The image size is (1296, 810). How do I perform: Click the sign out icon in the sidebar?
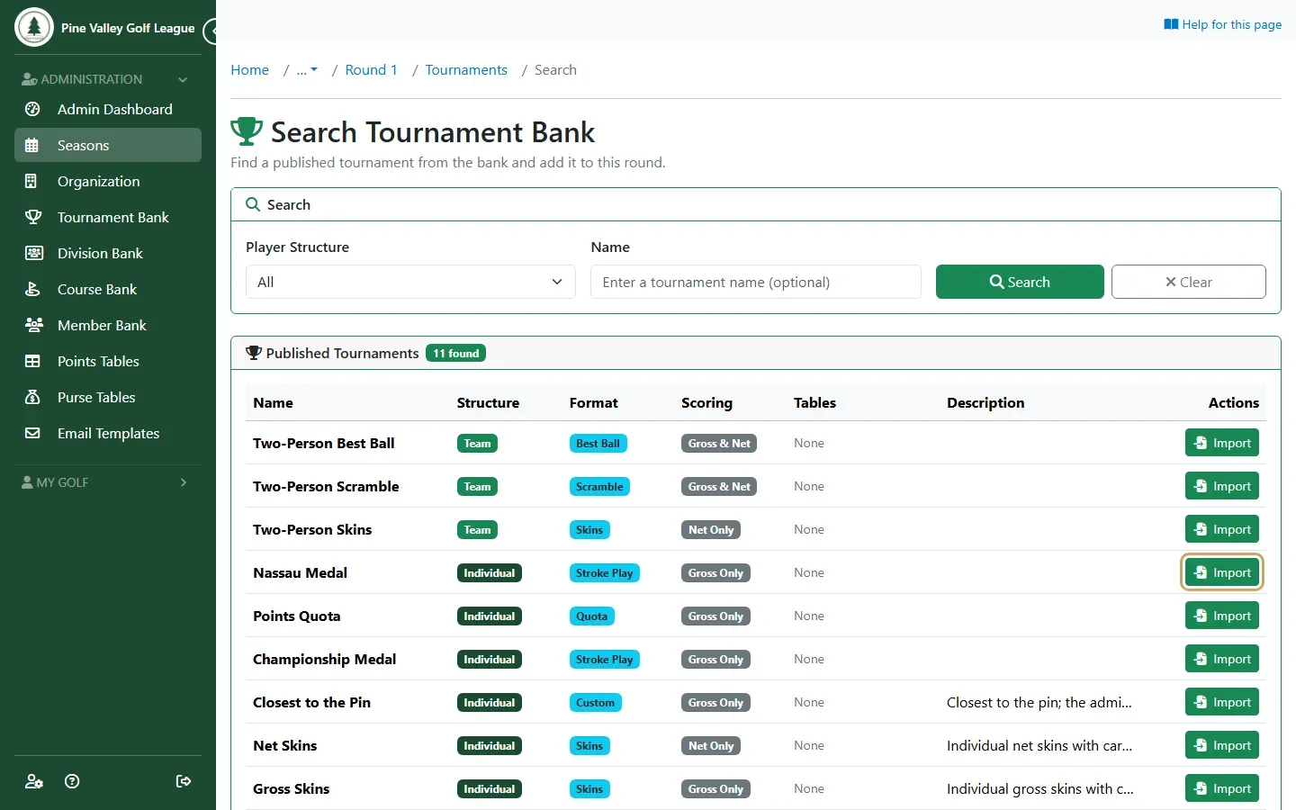pyautogui.click(x=184, y=781)
